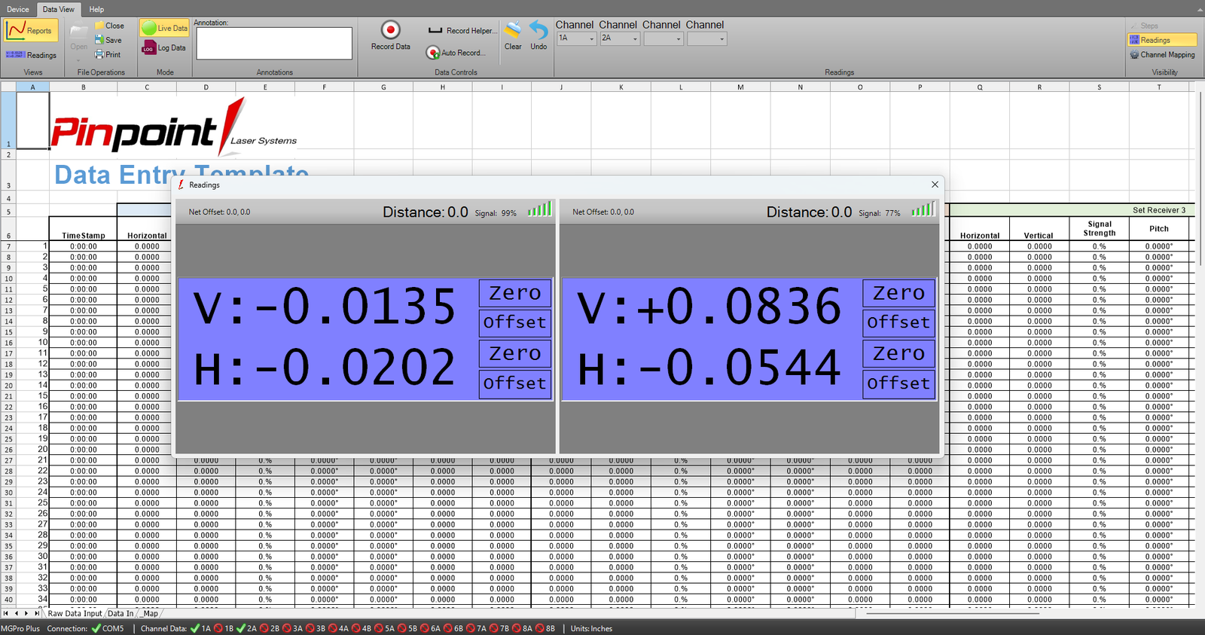This screenshot has height=635, width=1205.
Task: Open the Channel dropdown showing 1A
Action: point(576,38)
